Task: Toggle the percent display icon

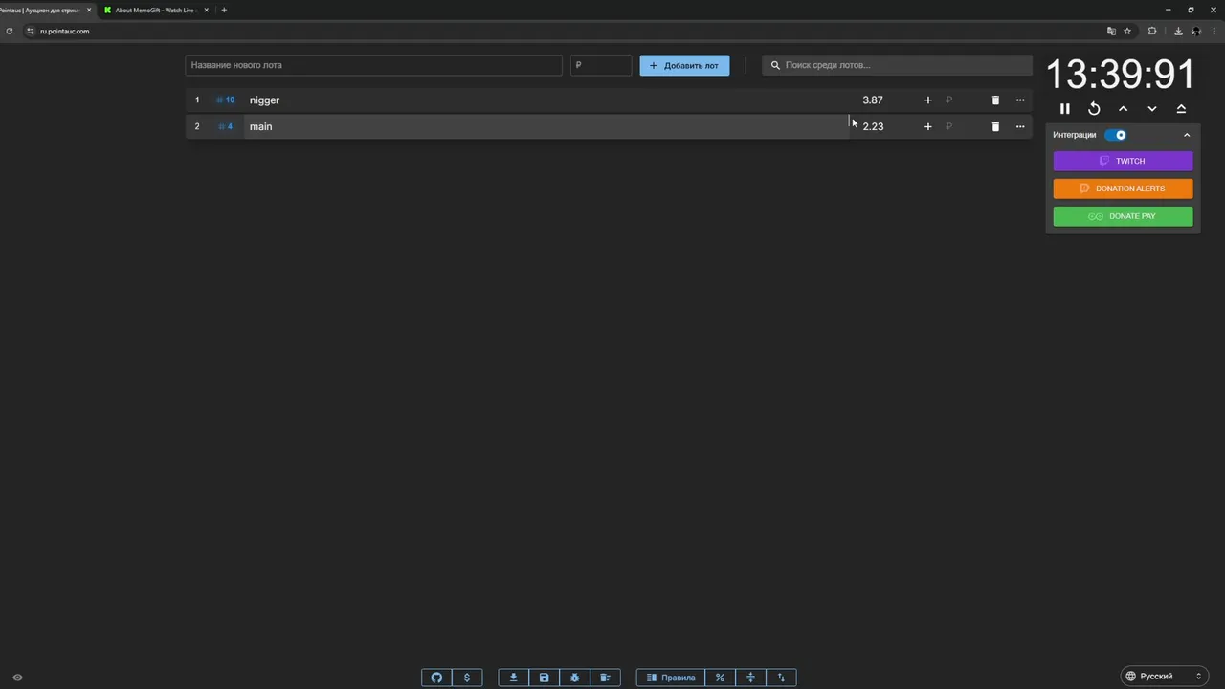Action: pyautogui.click(x=720, y=678)
